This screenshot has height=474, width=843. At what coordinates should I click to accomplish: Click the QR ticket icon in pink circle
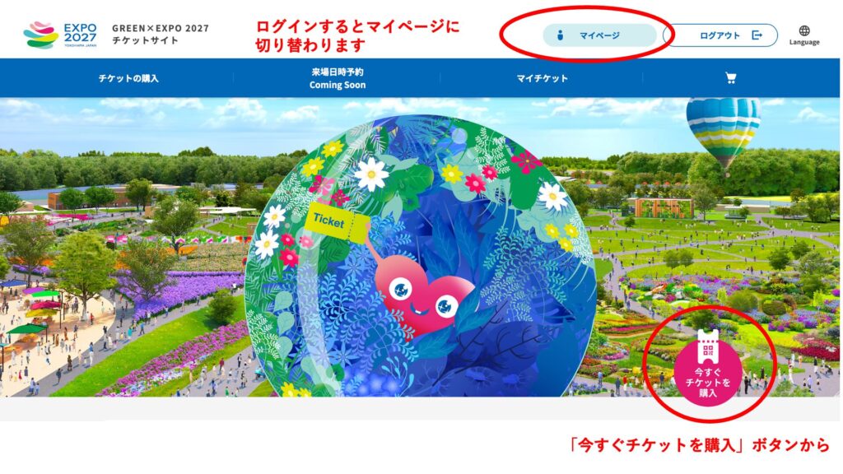click(707, 349)
